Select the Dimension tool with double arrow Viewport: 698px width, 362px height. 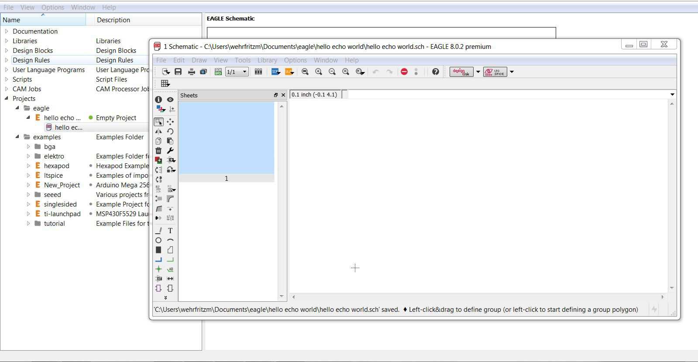coord(170,279)
